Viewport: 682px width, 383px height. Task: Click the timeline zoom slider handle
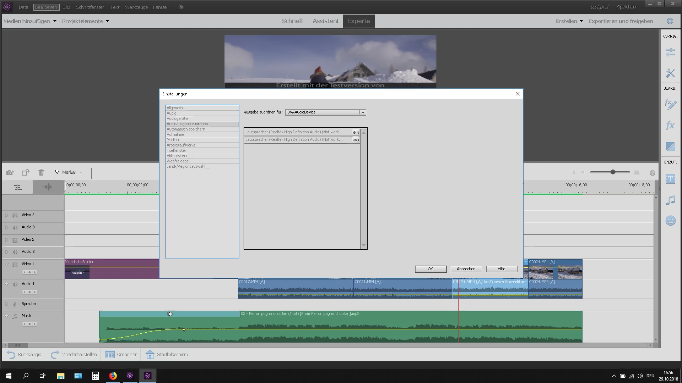(x=613, y=172)
